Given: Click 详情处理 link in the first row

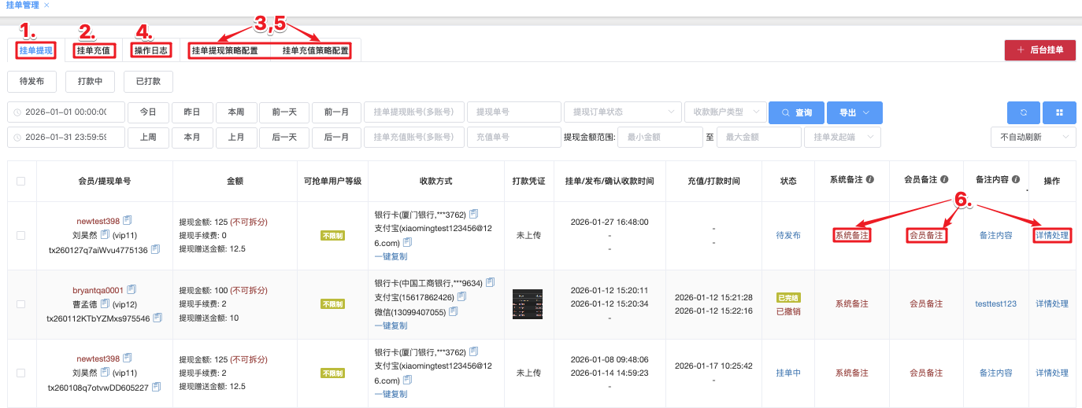Looking at the screenshot, I should pyautogui.click(x=1051, y=235).
